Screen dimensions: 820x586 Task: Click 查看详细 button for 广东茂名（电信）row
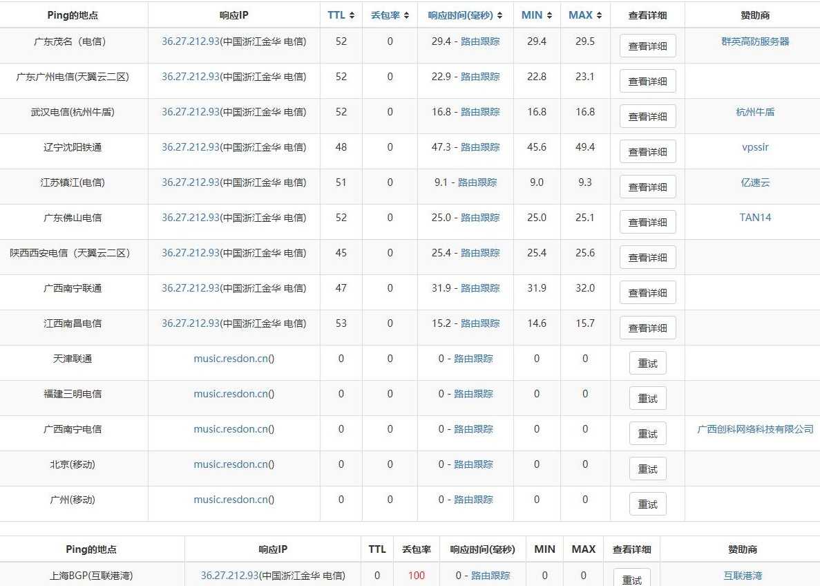[x=647, y=46]
